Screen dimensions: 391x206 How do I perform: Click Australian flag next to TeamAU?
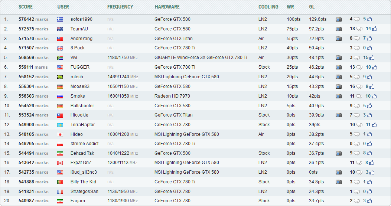(x=60, y=29)
